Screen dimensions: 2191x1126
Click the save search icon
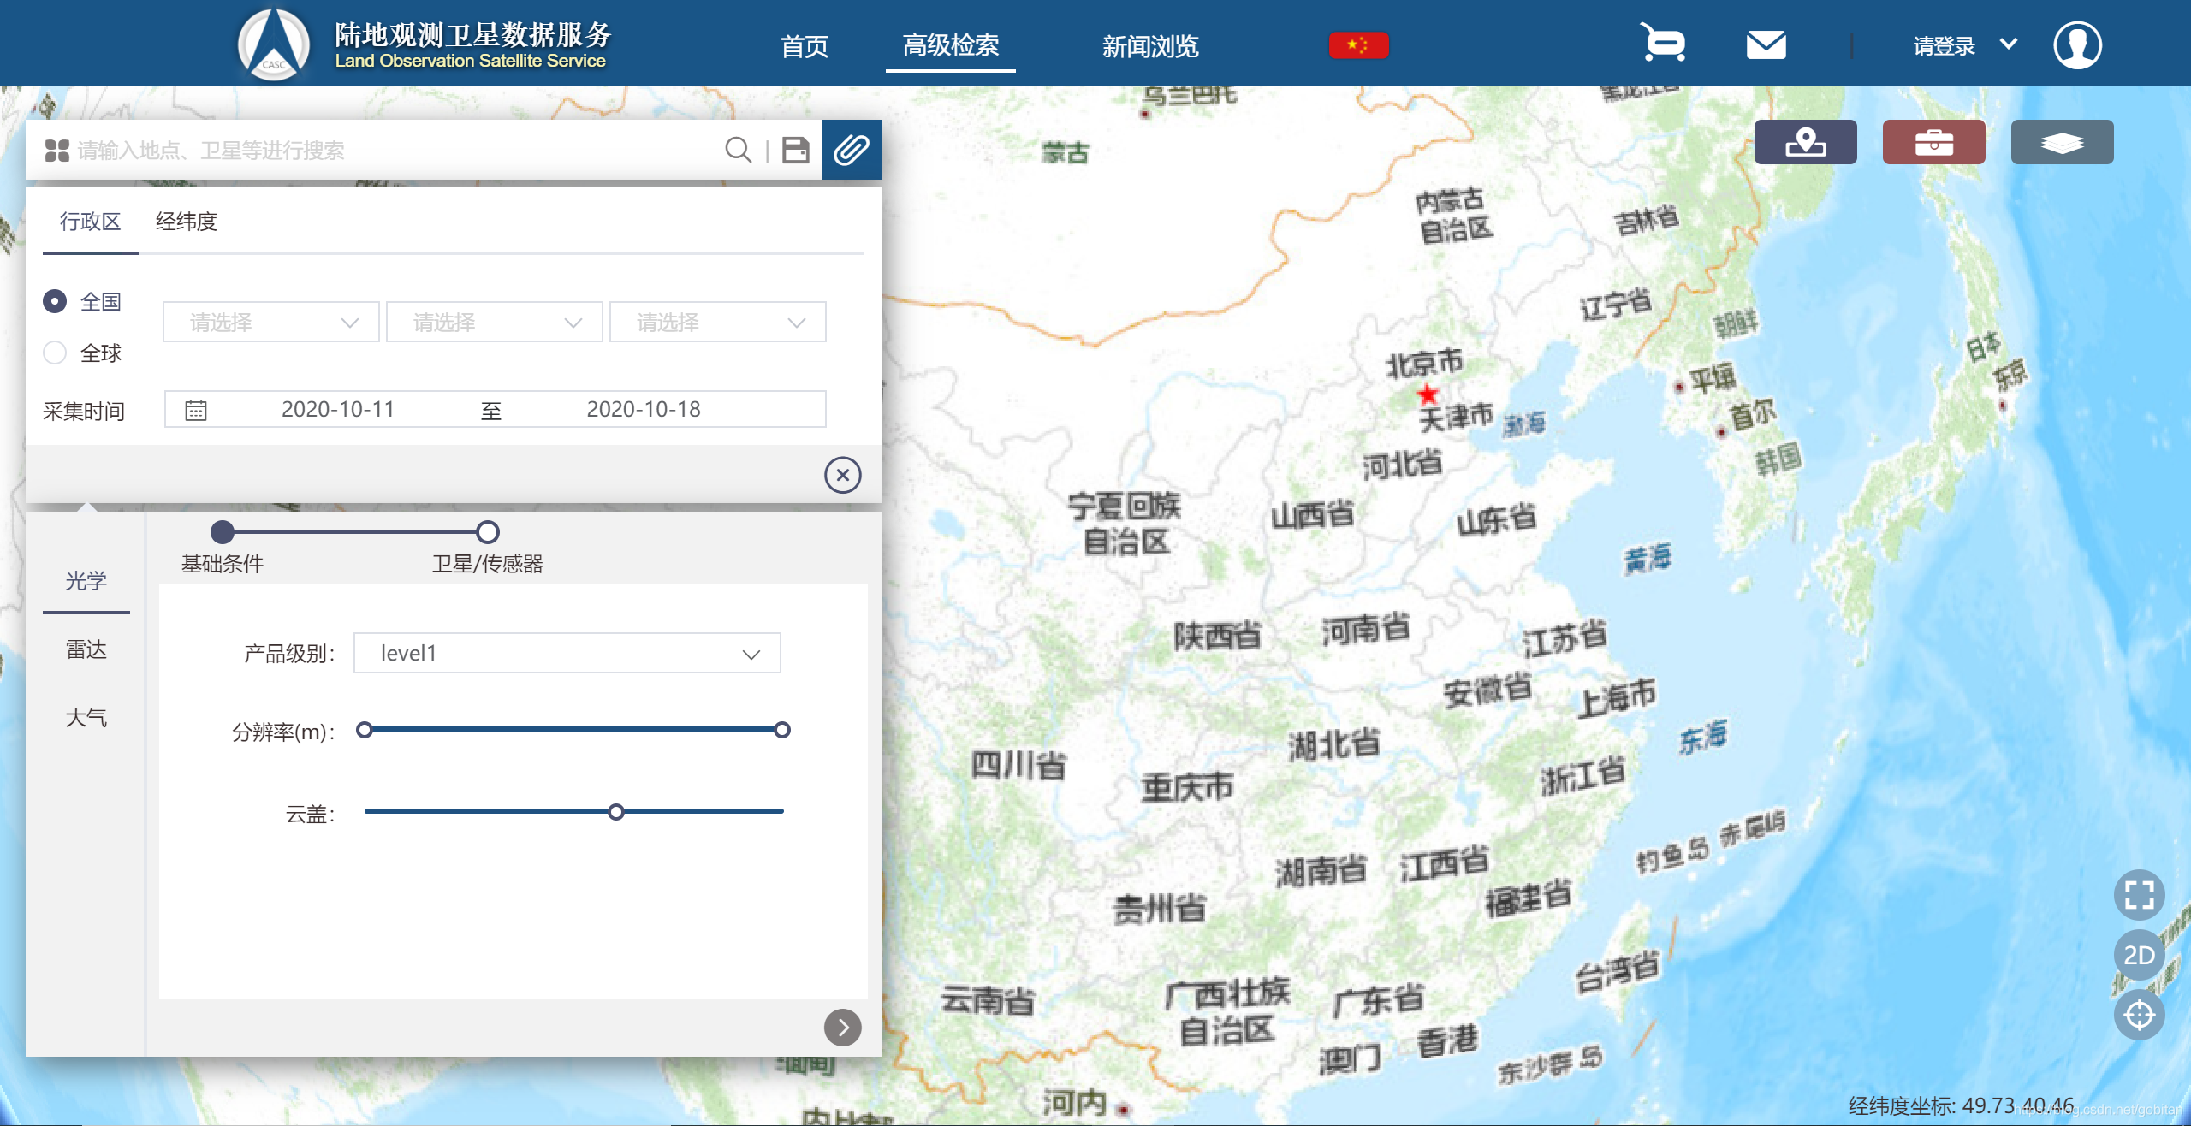tap(795, 150)
